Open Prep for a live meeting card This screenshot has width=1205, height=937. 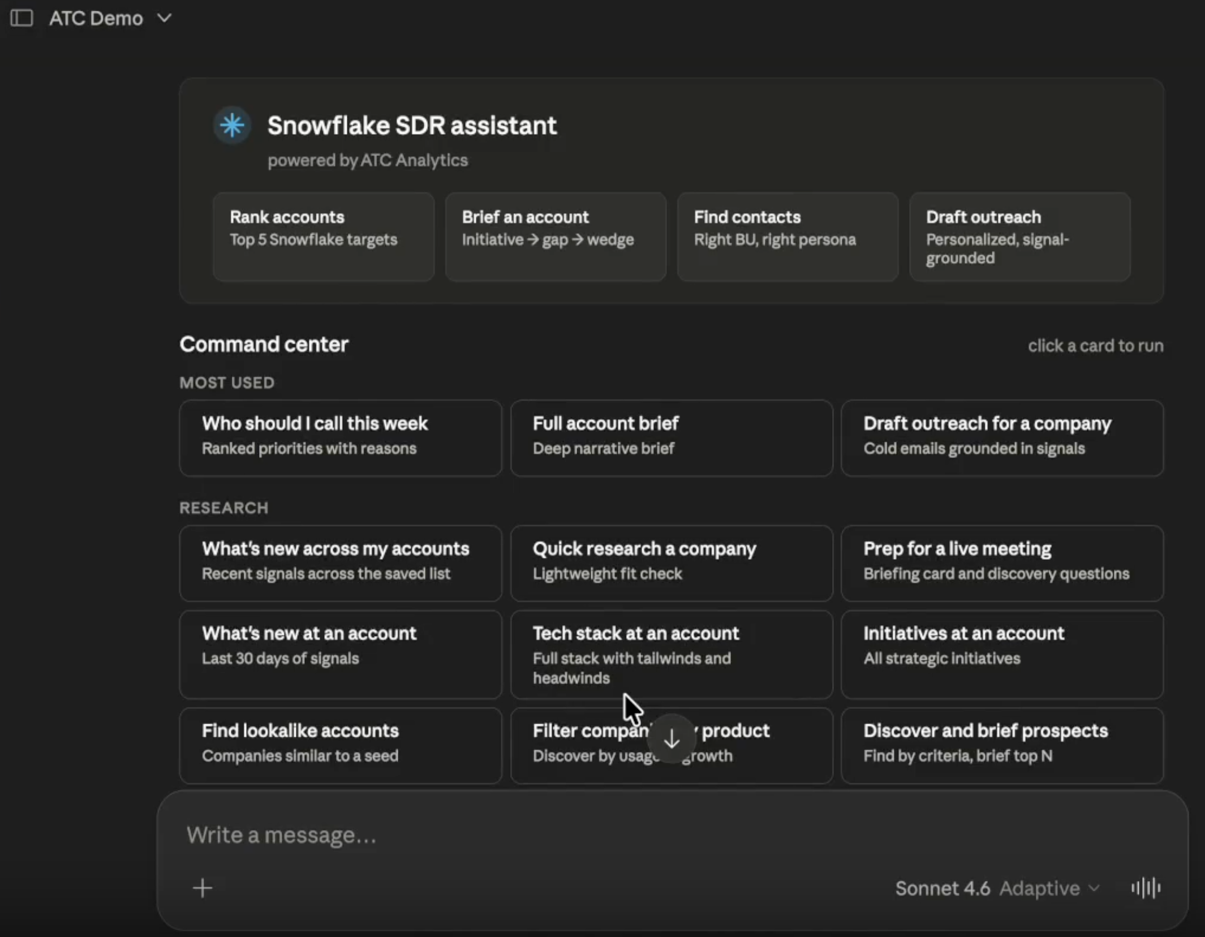pos(1002,563)
